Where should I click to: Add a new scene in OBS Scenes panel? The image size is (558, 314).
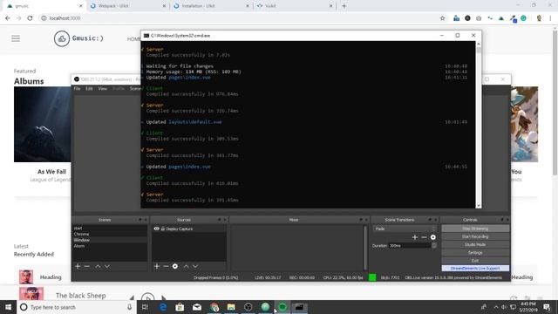pos(78,266)
